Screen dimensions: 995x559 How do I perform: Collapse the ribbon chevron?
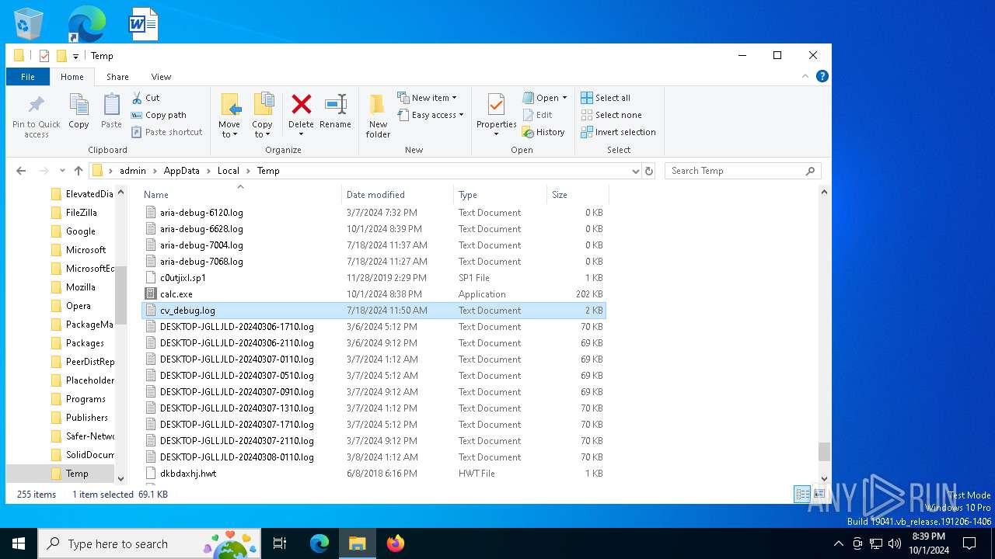point(805,76)
